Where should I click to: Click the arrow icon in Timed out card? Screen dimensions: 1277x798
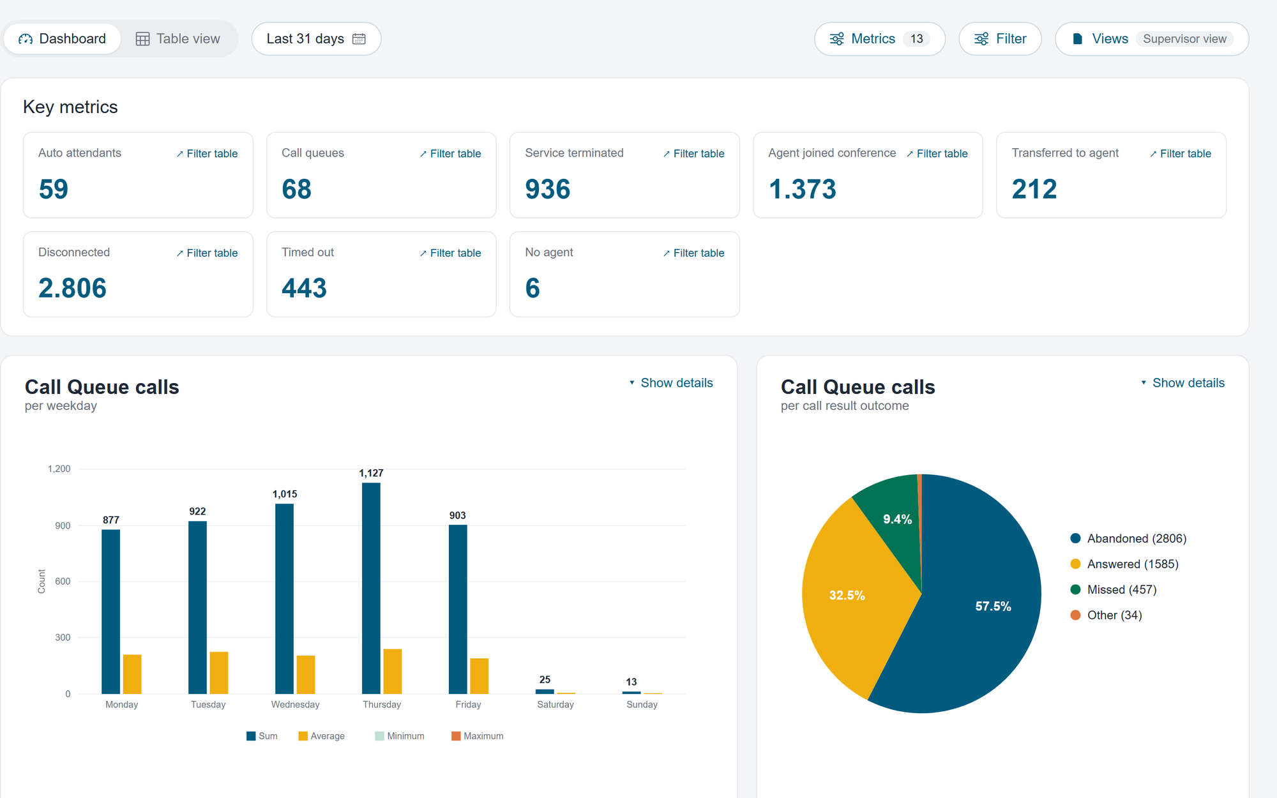coord(423,253)
